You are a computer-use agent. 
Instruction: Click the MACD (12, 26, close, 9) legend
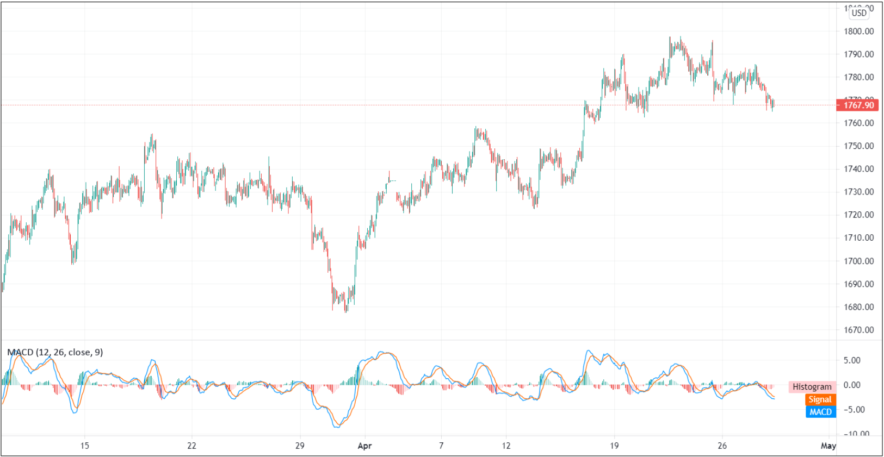pyautogui.click(x=55, y=352)
